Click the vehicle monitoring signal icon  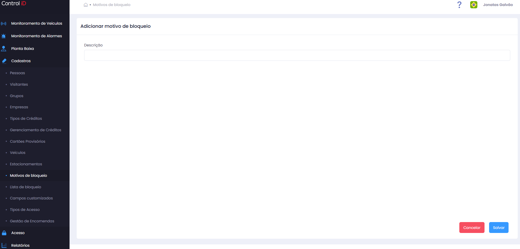pos(4,23)
